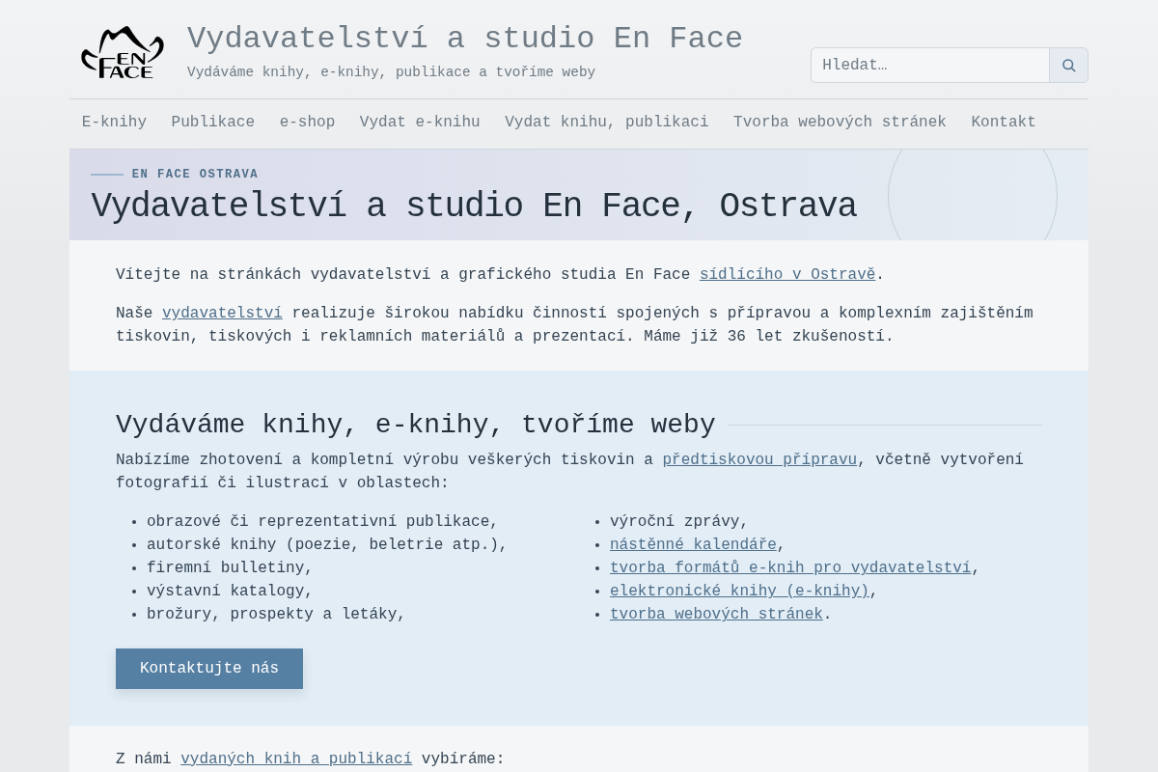Follow the vydavatelství link in intro

(222, 314)
